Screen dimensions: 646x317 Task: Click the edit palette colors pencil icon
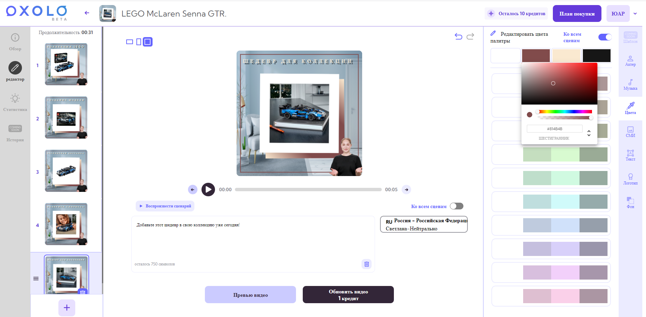(493, 33)
